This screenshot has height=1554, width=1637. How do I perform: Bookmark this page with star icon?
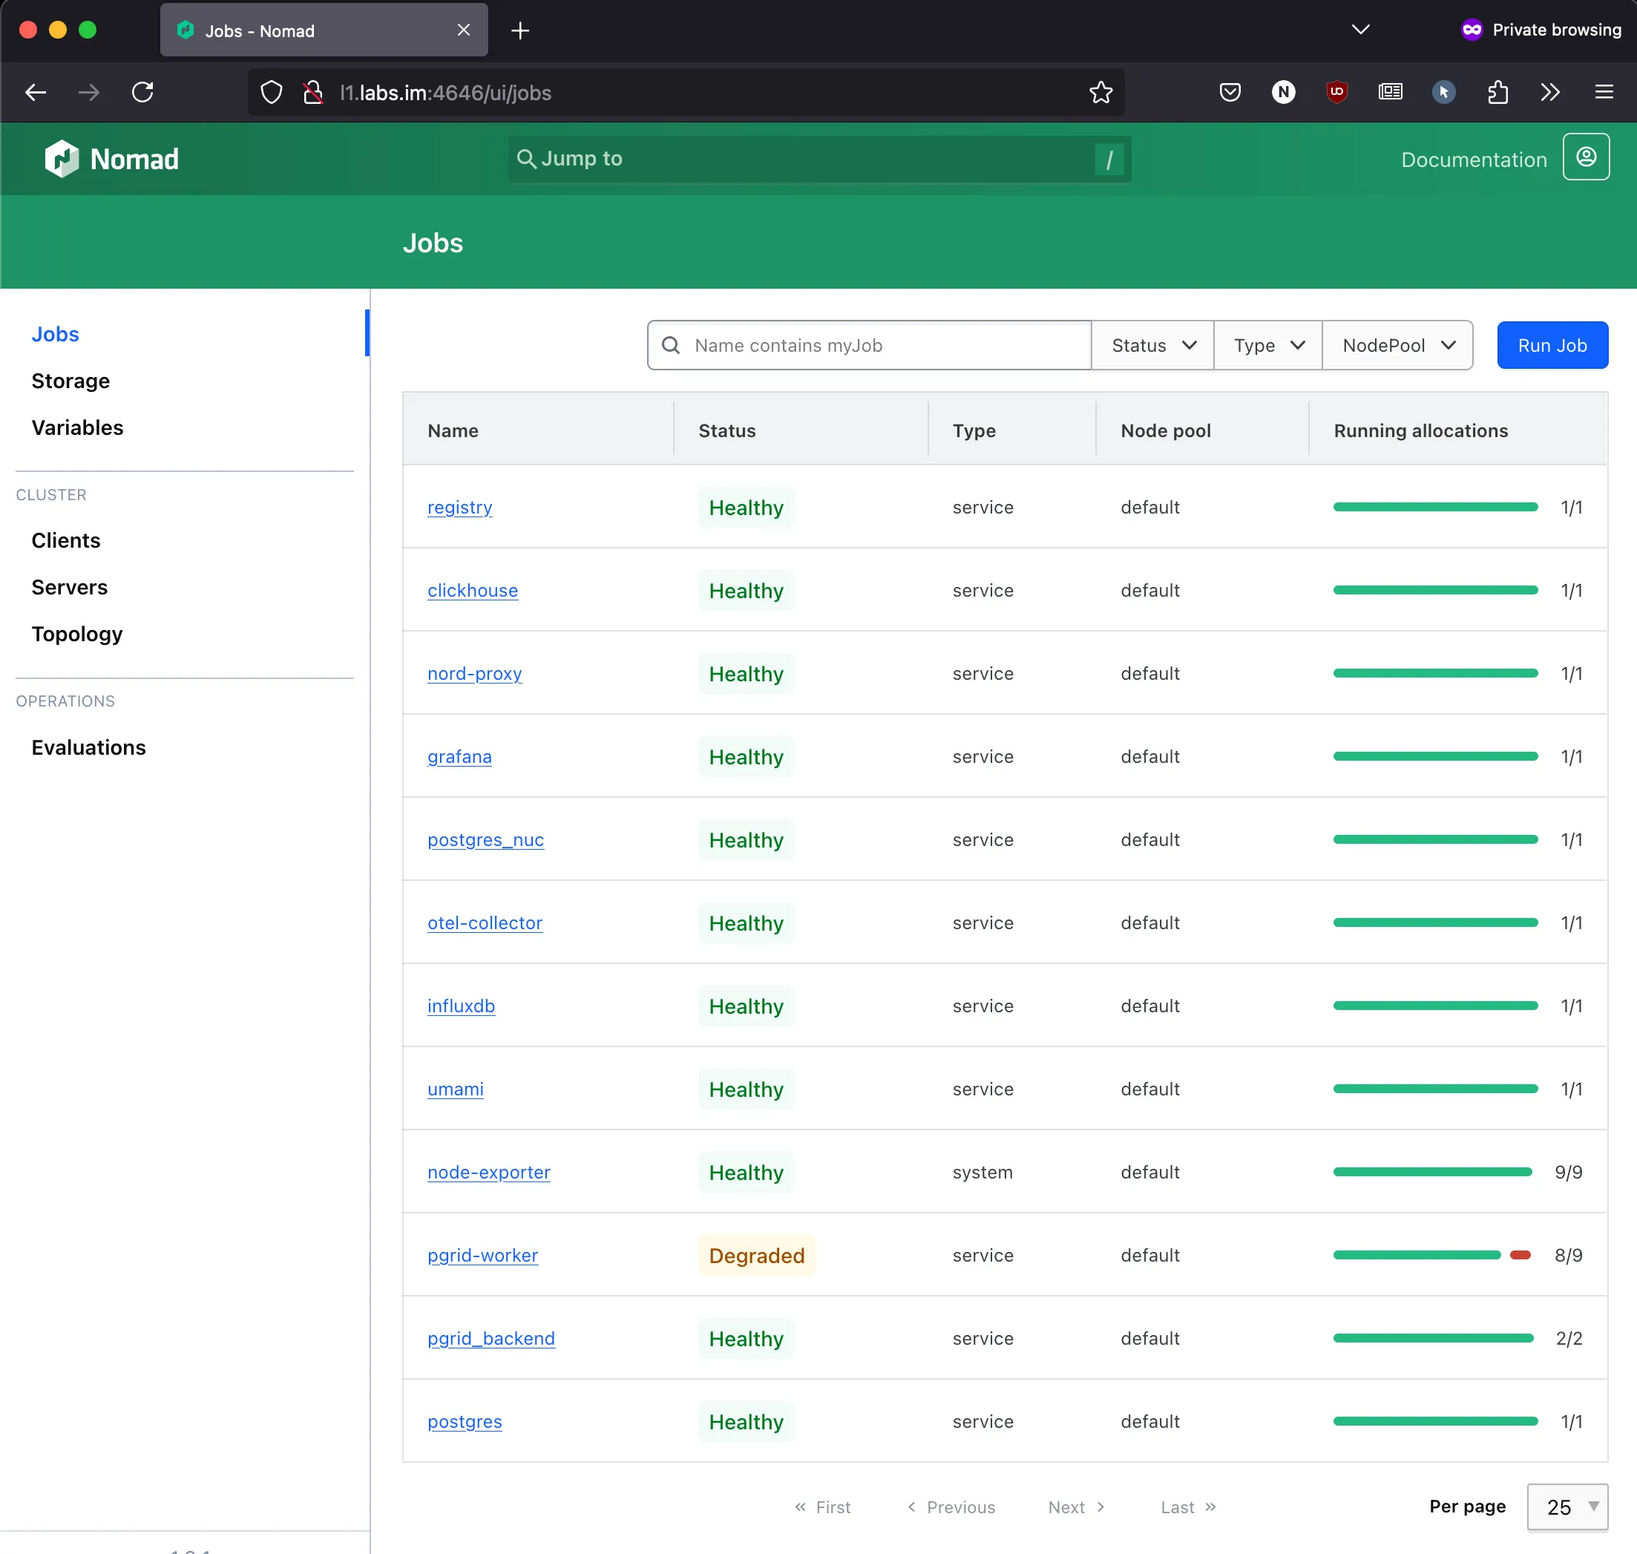(1100, 92)
